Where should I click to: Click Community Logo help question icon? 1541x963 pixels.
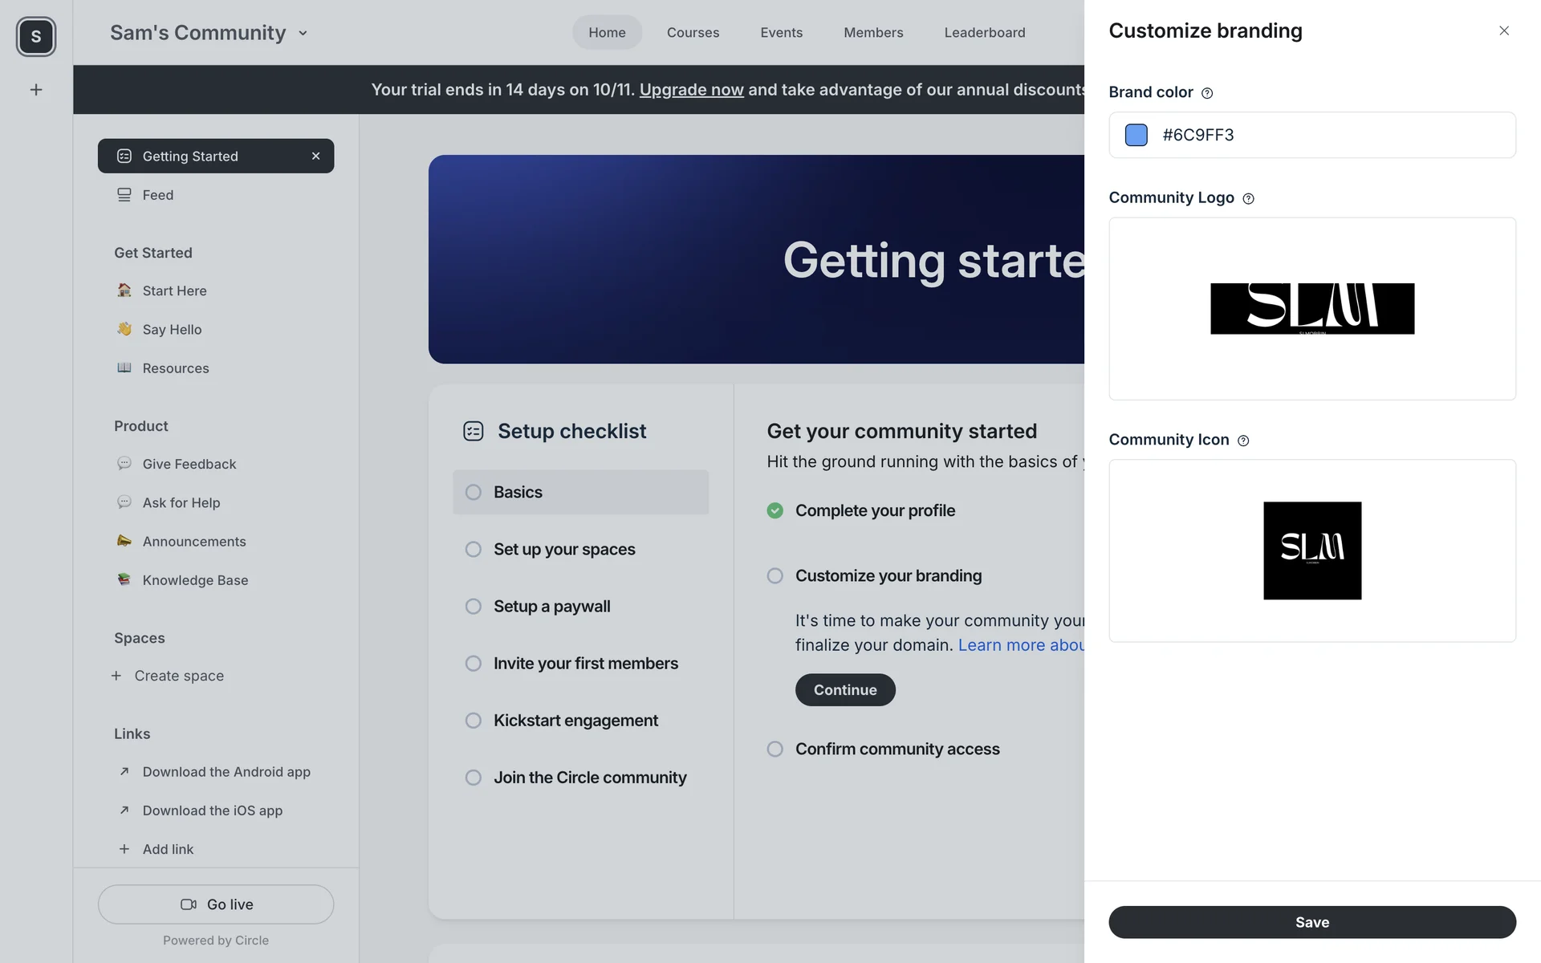click(x=1248, y=198)
